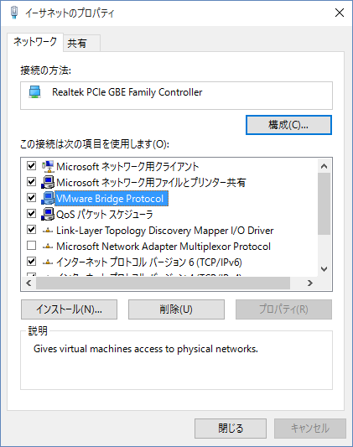The height and width of the screenshot is (447, 353).
Task: Click the Network Adapter Multiplexor Protocol icon
Action: click(x=48, y=247)
